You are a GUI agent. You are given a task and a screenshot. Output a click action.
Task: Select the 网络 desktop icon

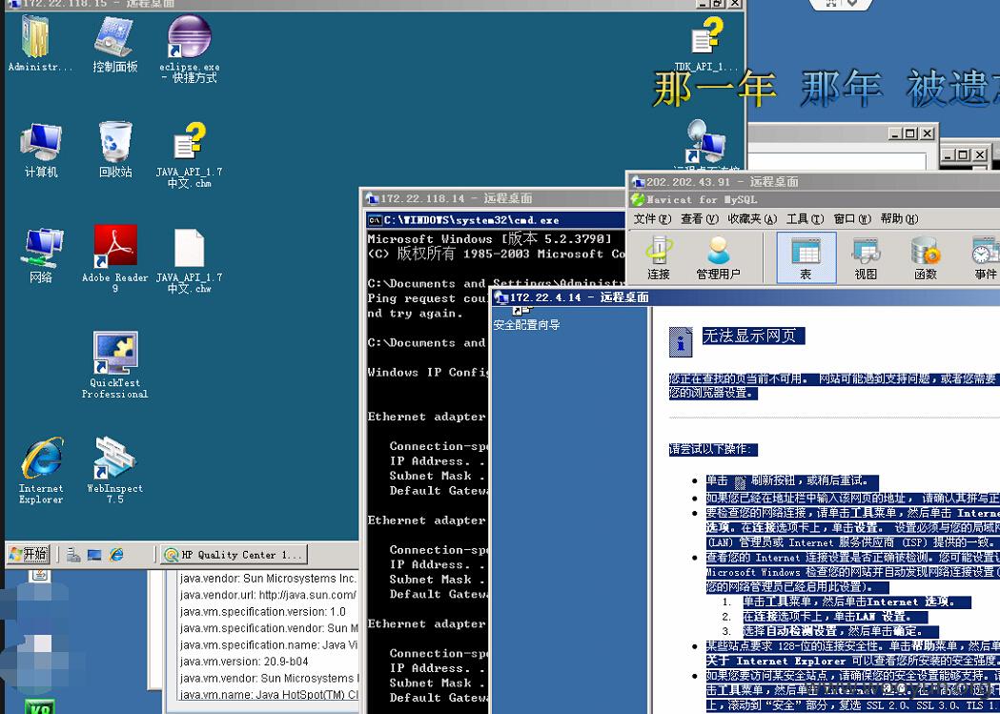(x=41, y=255)
